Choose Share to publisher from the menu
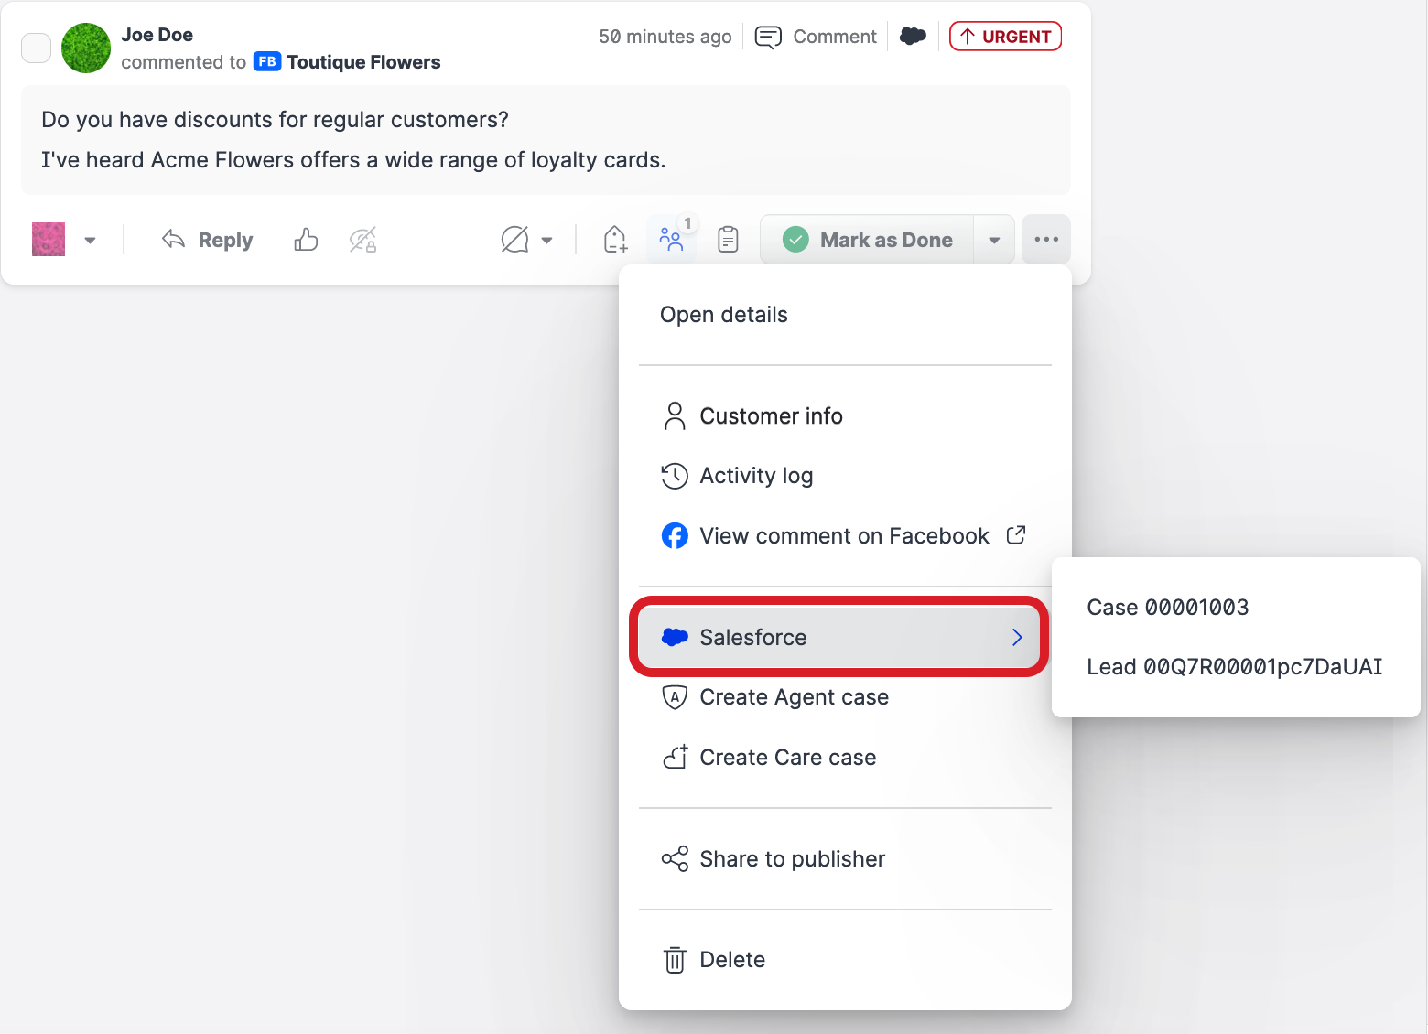The image size is (1428, 1034). coord(791,858)
